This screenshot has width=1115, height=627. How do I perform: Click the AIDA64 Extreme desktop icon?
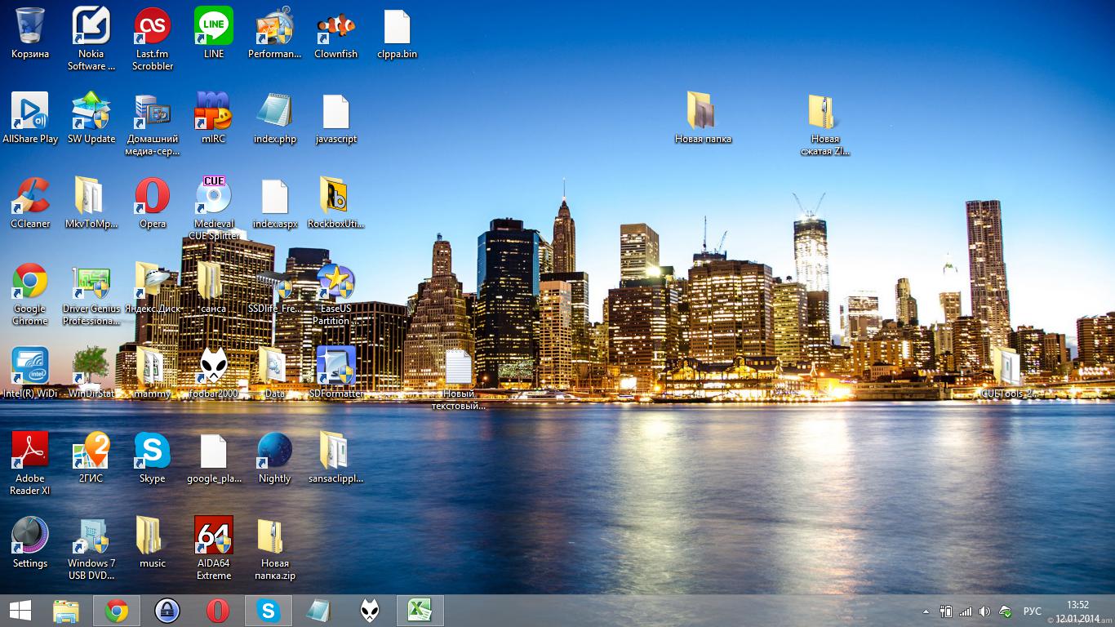tap(213, 538)
